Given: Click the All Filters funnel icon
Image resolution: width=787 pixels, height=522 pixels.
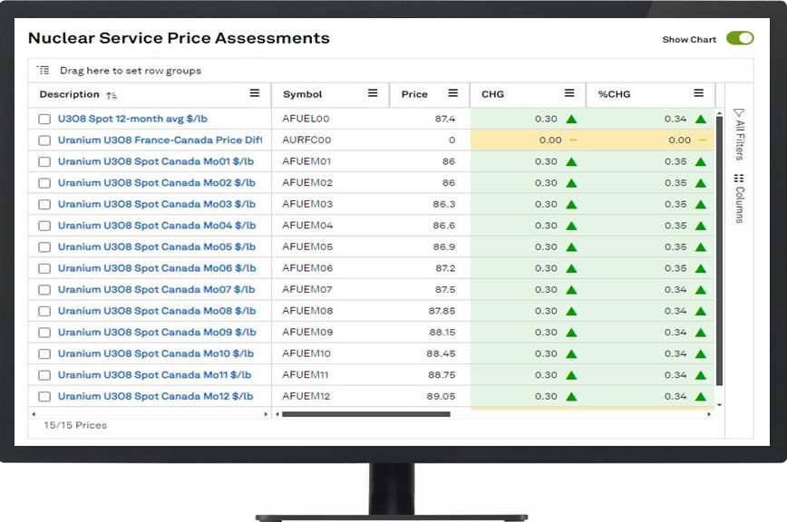Looking at the screenshot, I should (x=739, y=113).
